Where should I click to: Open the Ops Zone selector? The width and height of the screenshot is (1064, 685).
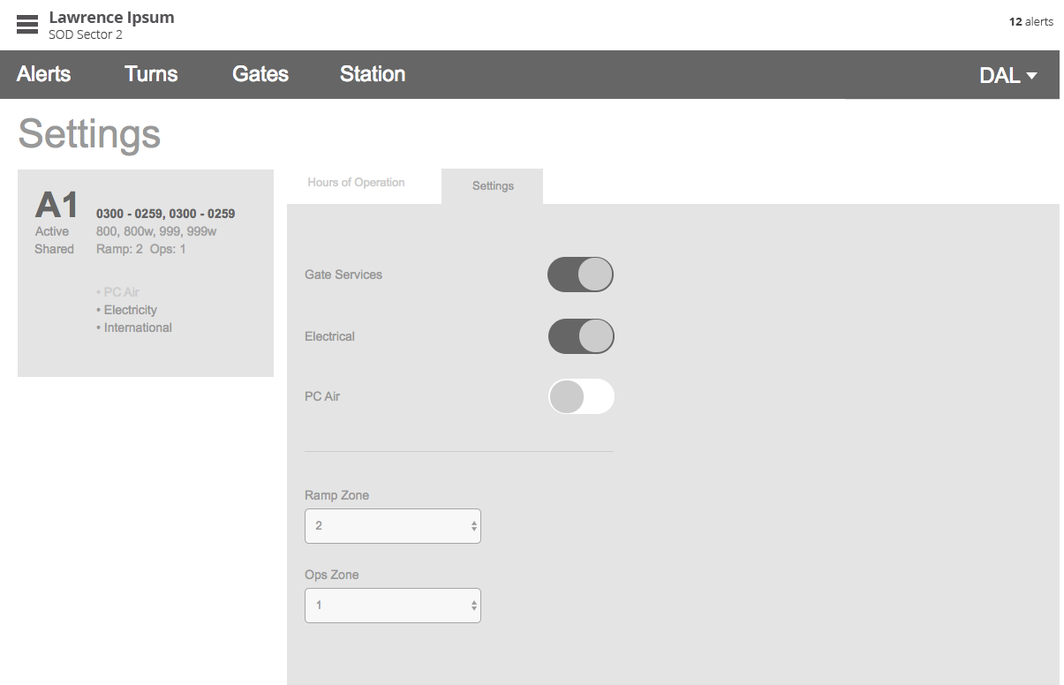392,605
